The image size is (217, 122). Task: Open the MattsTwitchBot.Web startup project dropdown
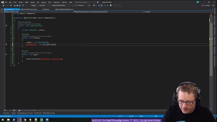pyautogui.click(x=63, y=5)
